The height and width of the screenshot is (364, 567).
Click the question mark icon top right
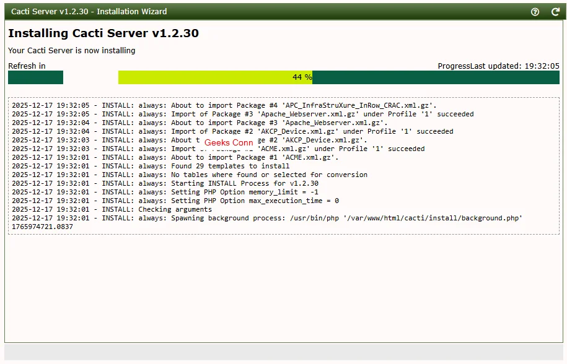click(x=535, y=12)
